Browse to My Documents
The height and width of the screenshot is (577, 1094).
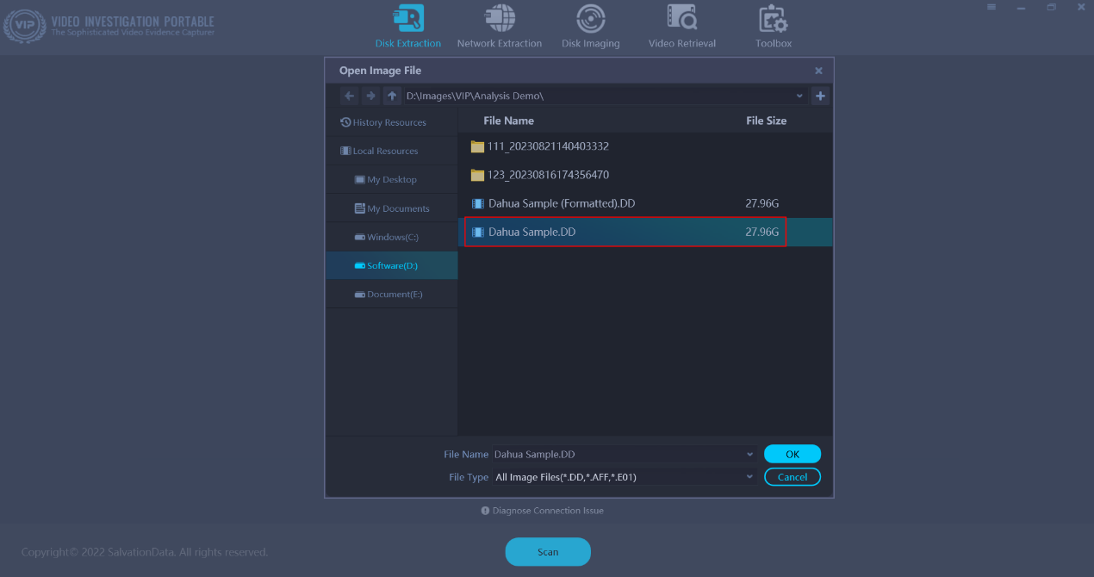click(392, 208)
